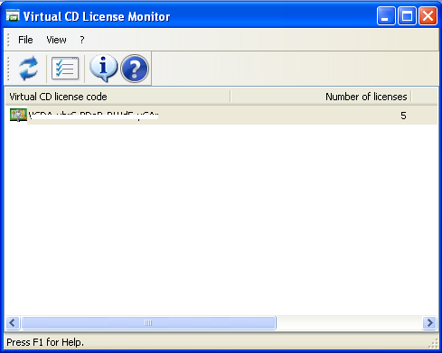Open the View menu
The width and height of the screenshot is (442, 353).
[56, 40]
